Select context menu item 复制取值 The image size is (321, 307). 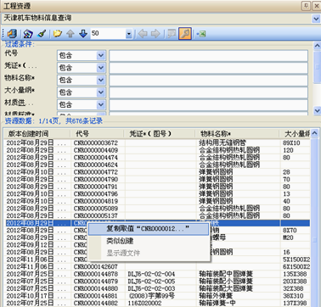pos(149,229)
